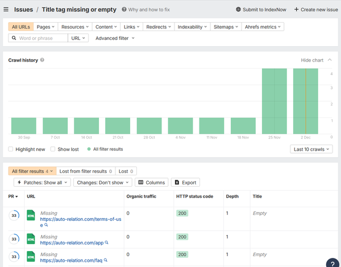Click the globe icon for IndexNow

(x=238, y=9)
